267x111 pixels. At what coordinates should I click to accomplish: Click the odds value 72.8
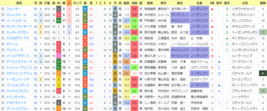point(77,109)
